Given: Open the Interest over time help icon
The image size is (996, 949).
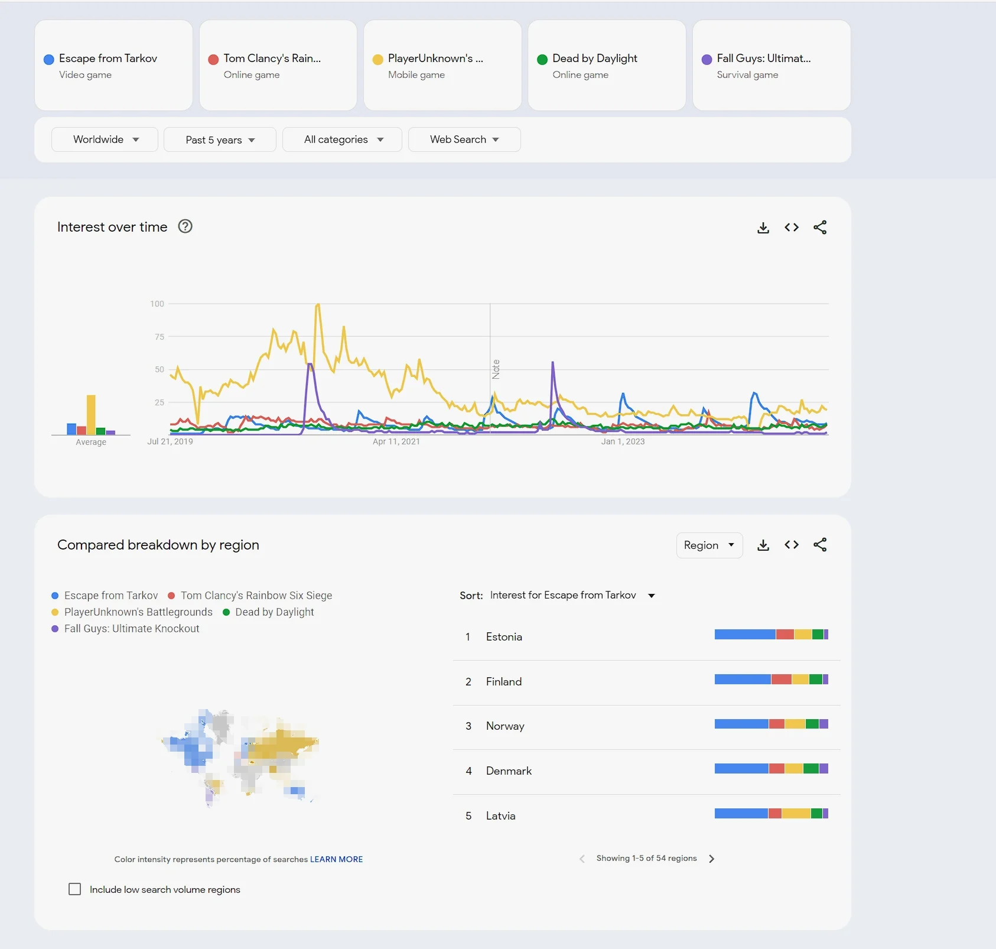Looking at the screenshot, I should click(x=185, y=226).
